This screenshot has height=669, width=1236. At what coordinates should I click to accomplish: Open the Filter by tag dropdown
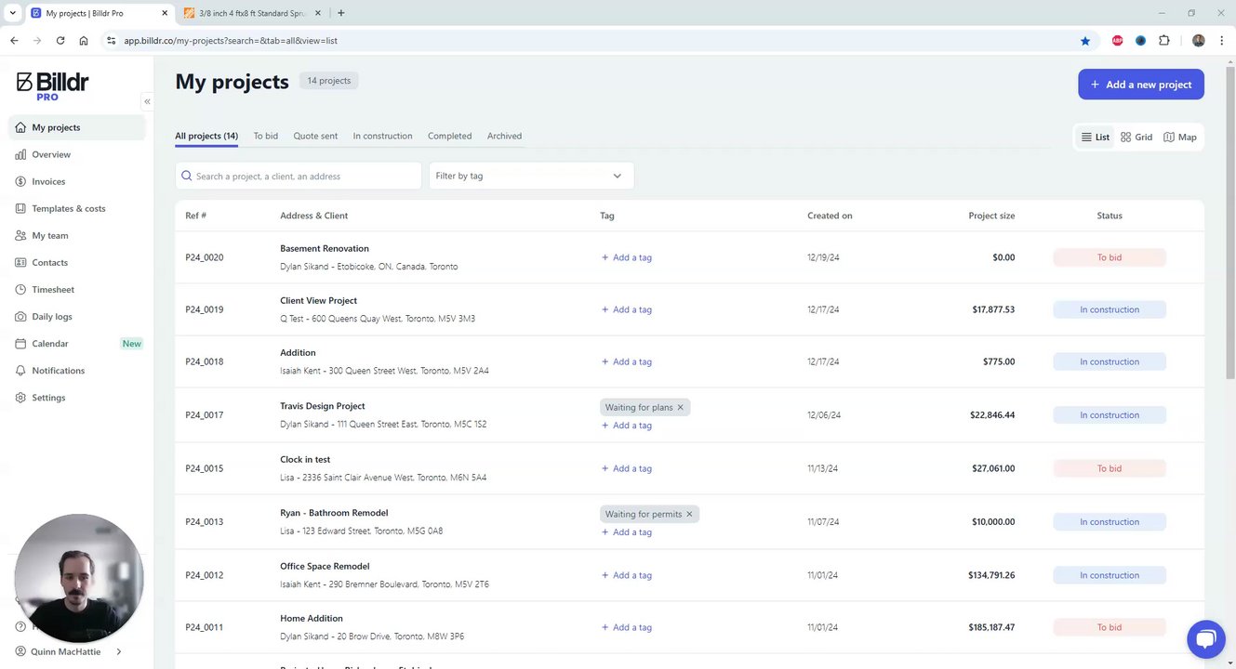tap(531, 176)
